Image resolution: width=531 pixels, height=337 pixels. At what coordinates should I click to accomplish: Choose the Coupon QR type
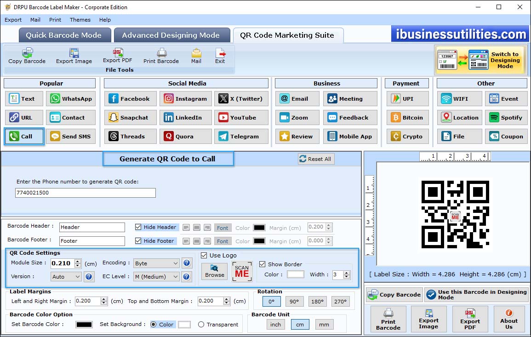coord(506,136)
